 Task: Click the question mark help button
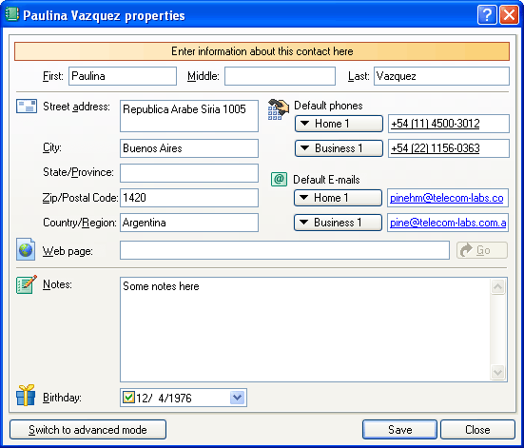coord(487,15)
